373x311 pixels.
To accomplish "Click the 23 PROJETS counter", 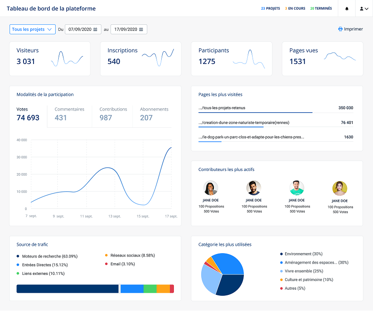I will [x=270, y=8].
